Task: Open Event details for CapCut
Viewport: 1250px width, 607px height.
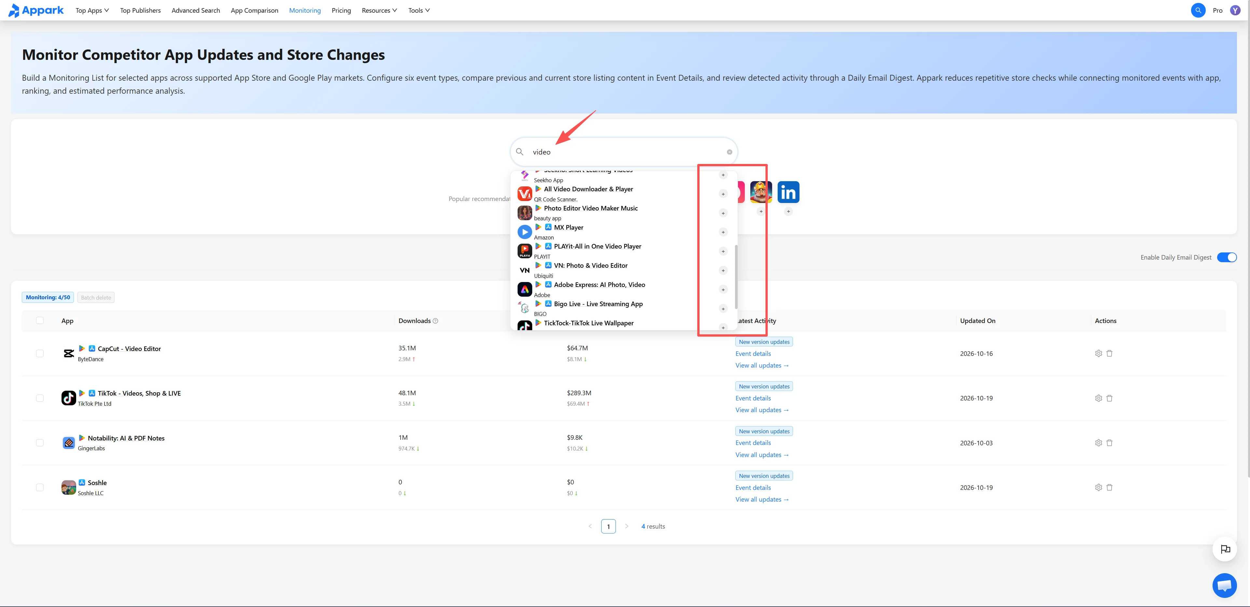Action: [x=753, y=354]
